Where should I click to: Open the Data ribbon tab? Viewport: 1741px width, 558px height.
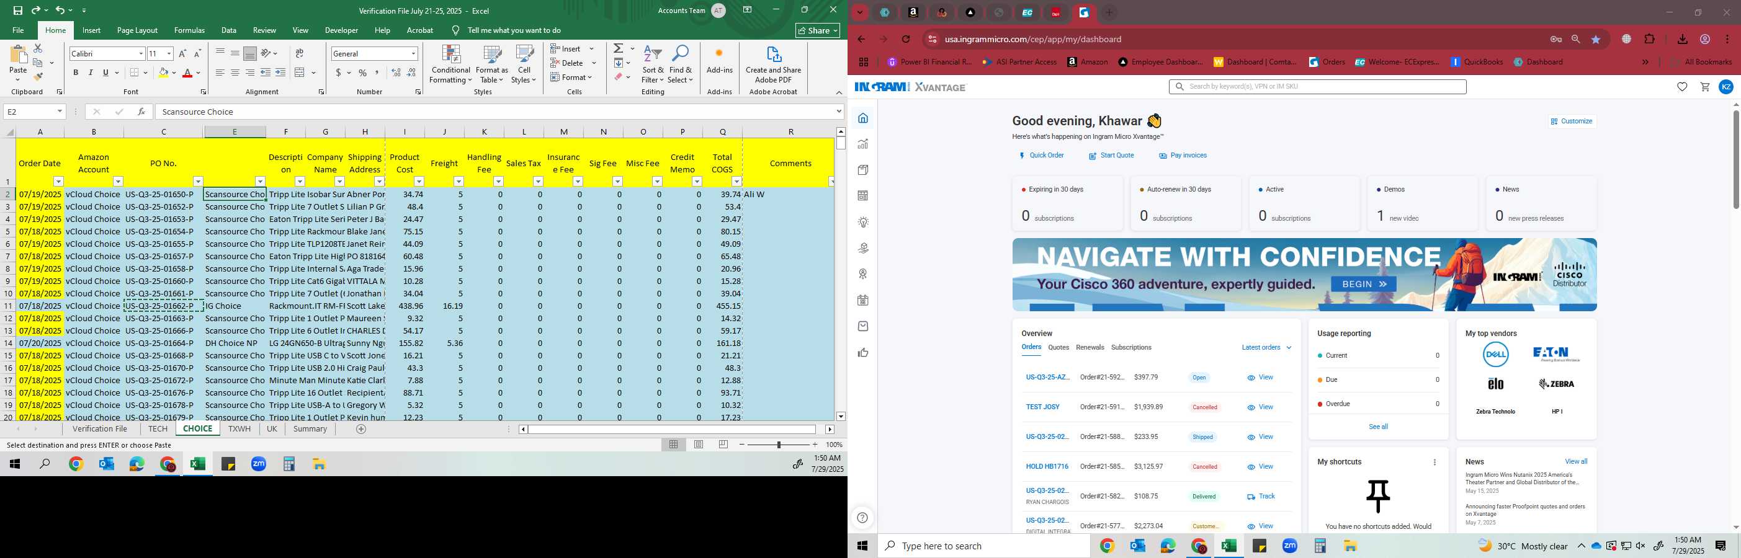point(229,30)
